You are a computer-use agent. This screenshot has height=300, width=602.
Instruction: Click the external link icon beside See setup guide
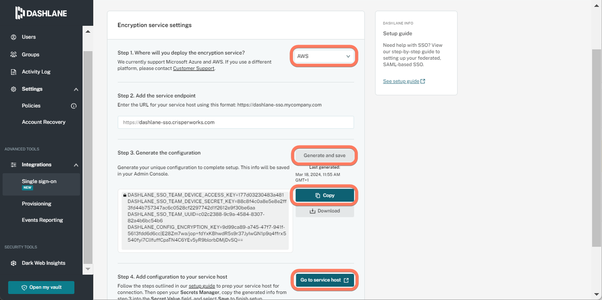tap(423, 81)
